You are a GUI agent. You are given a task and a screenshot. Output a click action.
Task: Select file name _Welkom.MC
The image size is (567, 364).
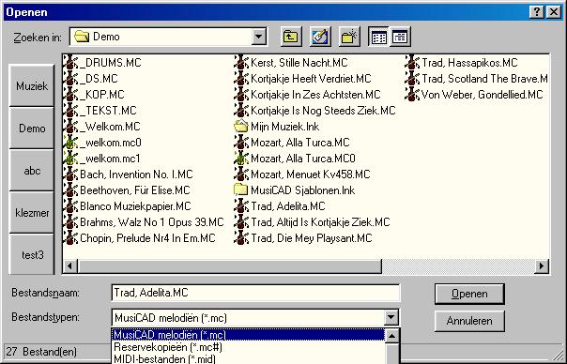coord(110,127)
